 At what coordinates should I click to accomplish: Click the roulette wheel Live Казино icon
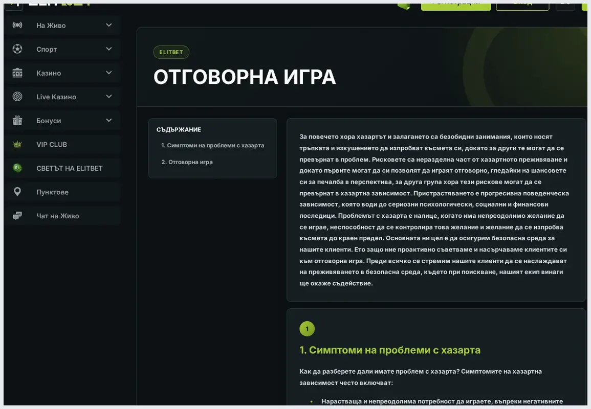[x=17, y=97]
